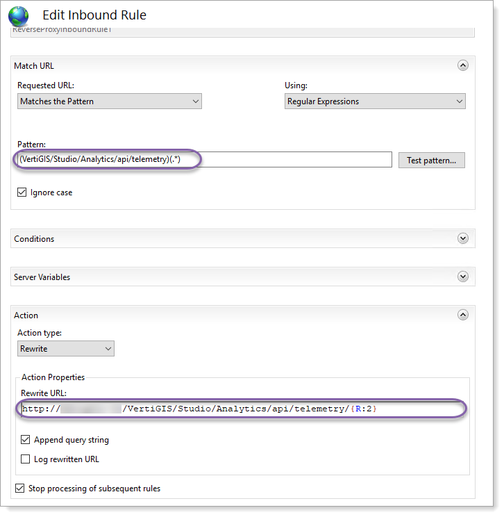The width and height of the screenshot is (504, 517).
Task: Click the globe icon beside Edit Inbound Rule
Action: [x=19, y=16]
